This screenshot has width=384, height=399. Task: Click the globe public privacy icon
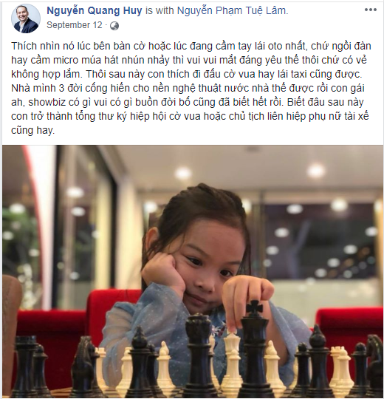click(x=114, y=26)
